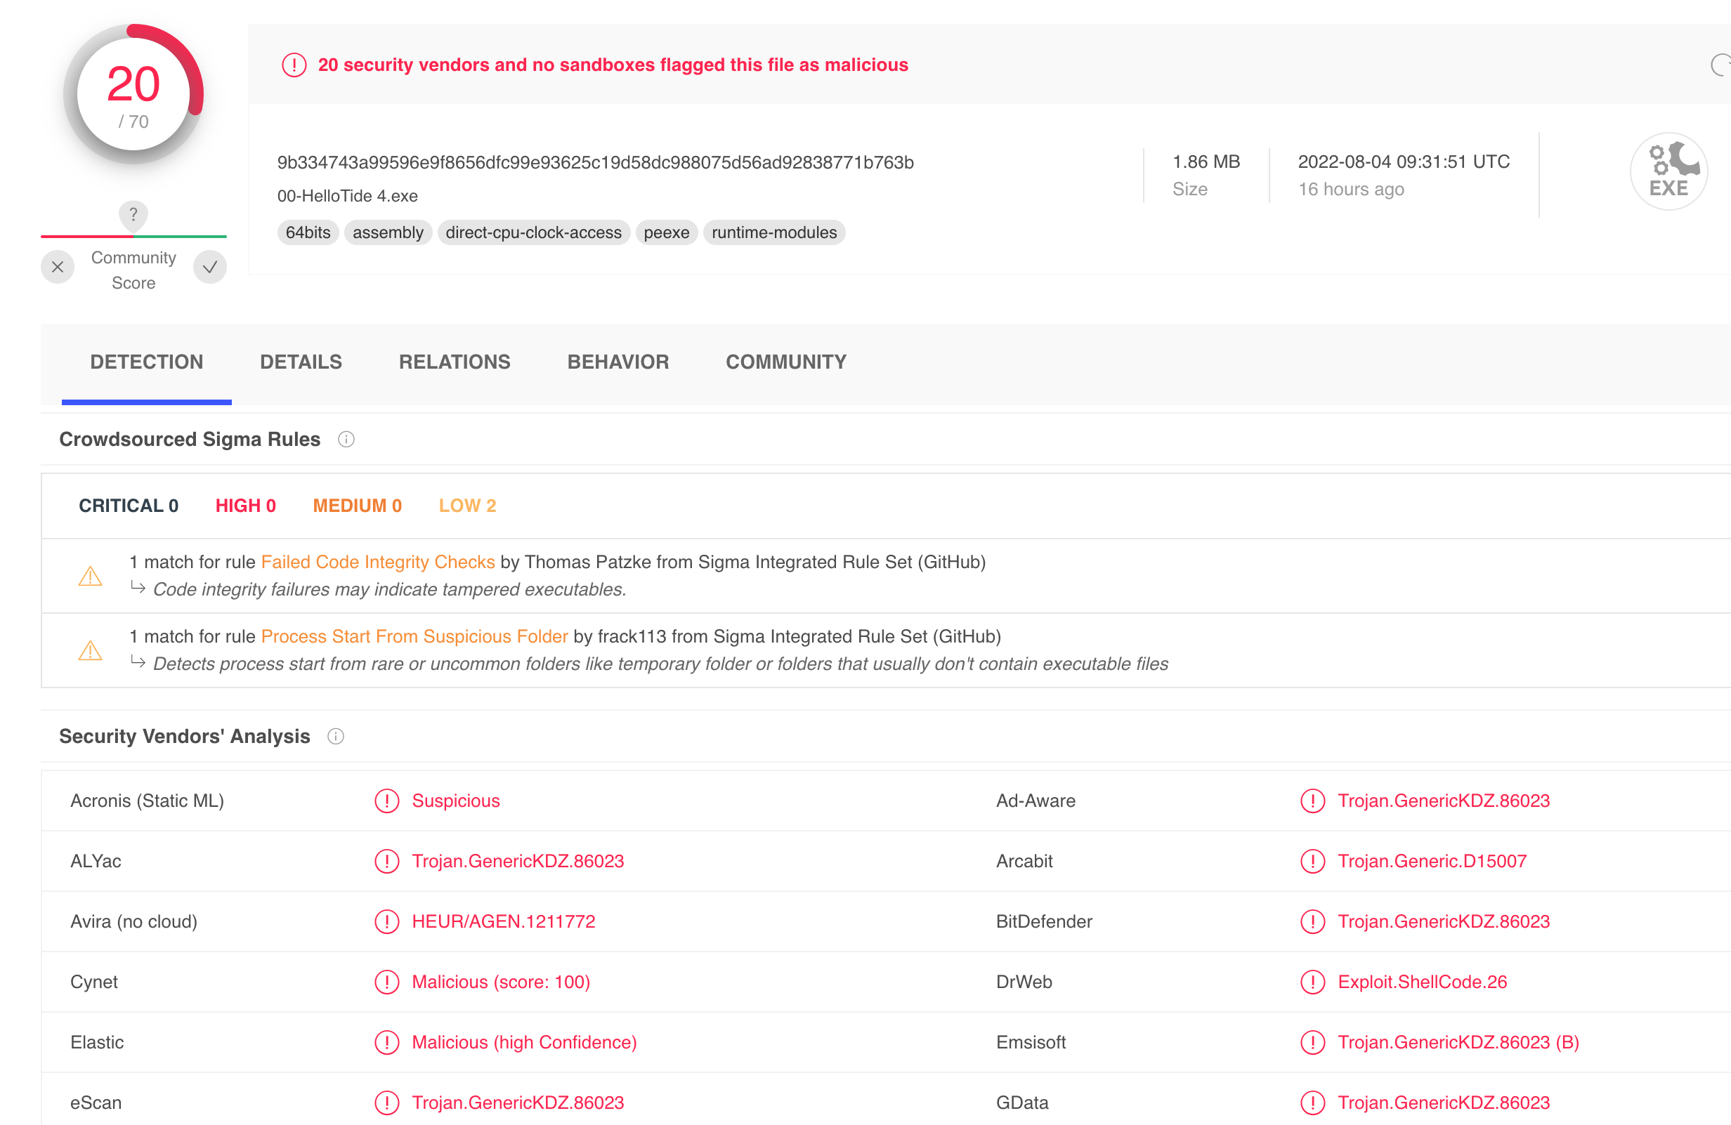Click the alert icon next to Acronis Suspicious

tap(387, 801)
